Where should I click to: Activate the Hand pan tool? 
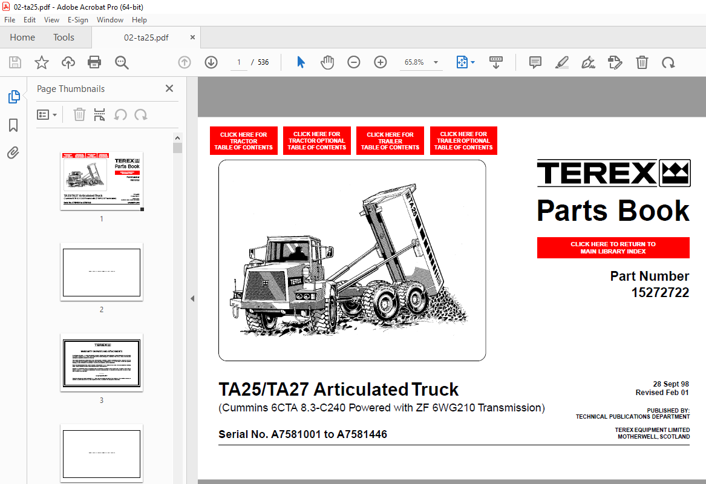327,62
